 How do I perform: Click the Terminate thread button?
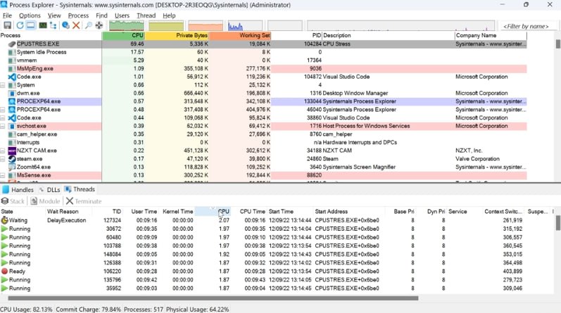pyautogui.click(x=84, y=201)
